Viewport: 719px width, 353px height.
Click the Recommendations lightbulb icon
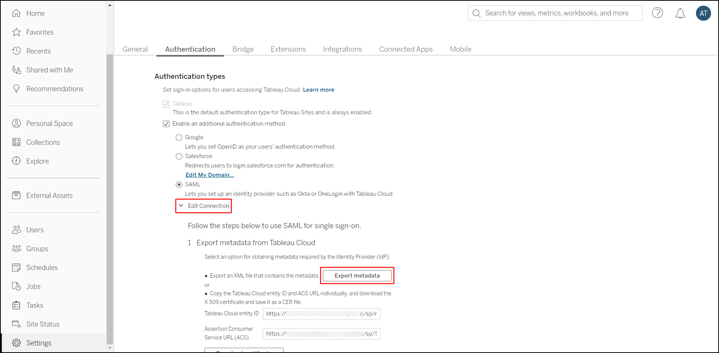coord(16,89)
